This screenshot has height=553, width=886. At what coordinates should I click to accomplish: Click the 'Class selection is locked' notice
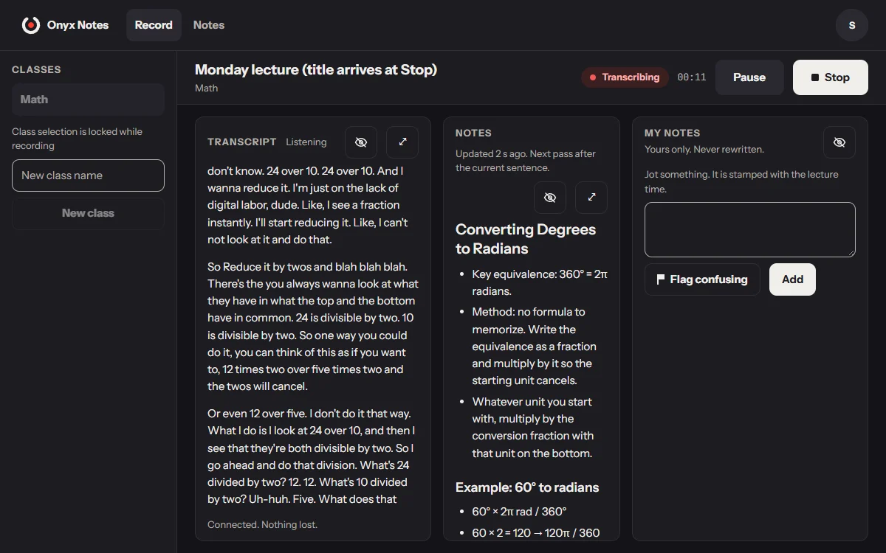pos(77,139)
